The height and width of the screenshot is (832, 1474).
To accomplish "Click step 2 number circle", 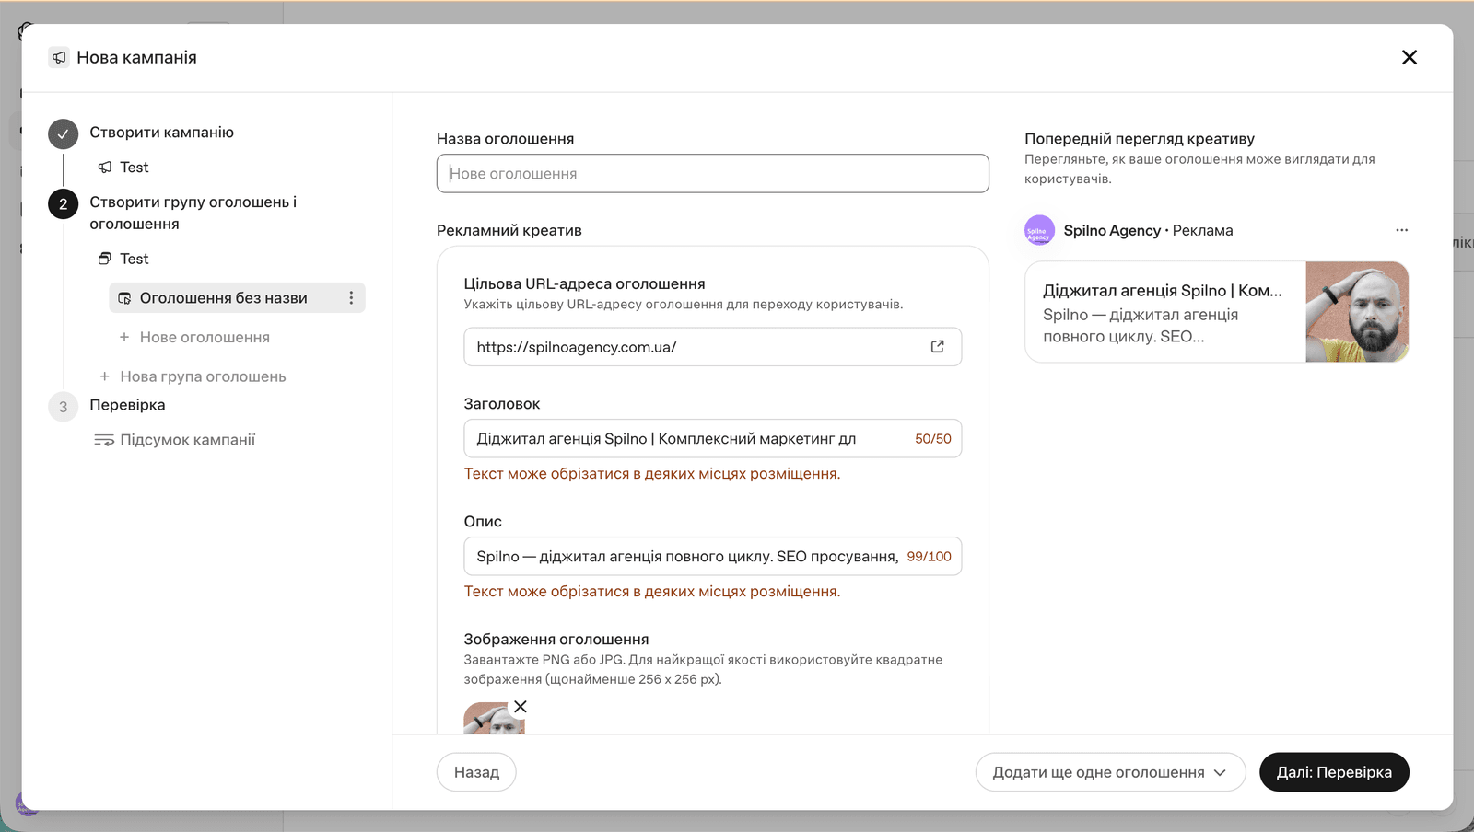I will (x=63, y=203).
